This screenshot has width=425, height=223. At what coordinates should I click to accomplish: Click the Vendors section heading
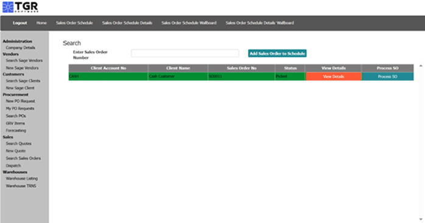coord(10,54)
